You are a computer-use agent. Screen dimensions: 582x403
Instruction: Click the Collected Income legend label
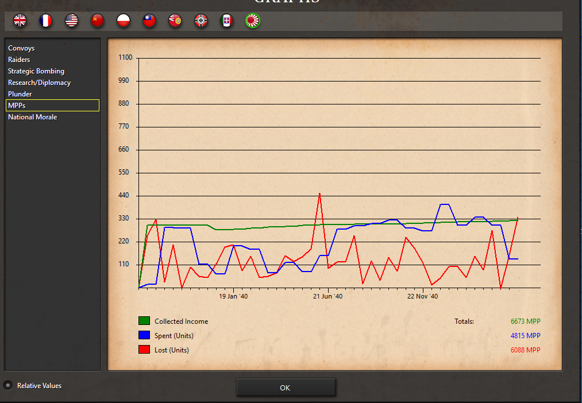(x=181, y=321)
